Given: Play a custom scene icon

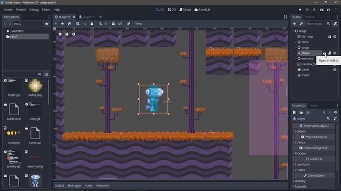Looking at the screenshot, I should tap(329, 10).
